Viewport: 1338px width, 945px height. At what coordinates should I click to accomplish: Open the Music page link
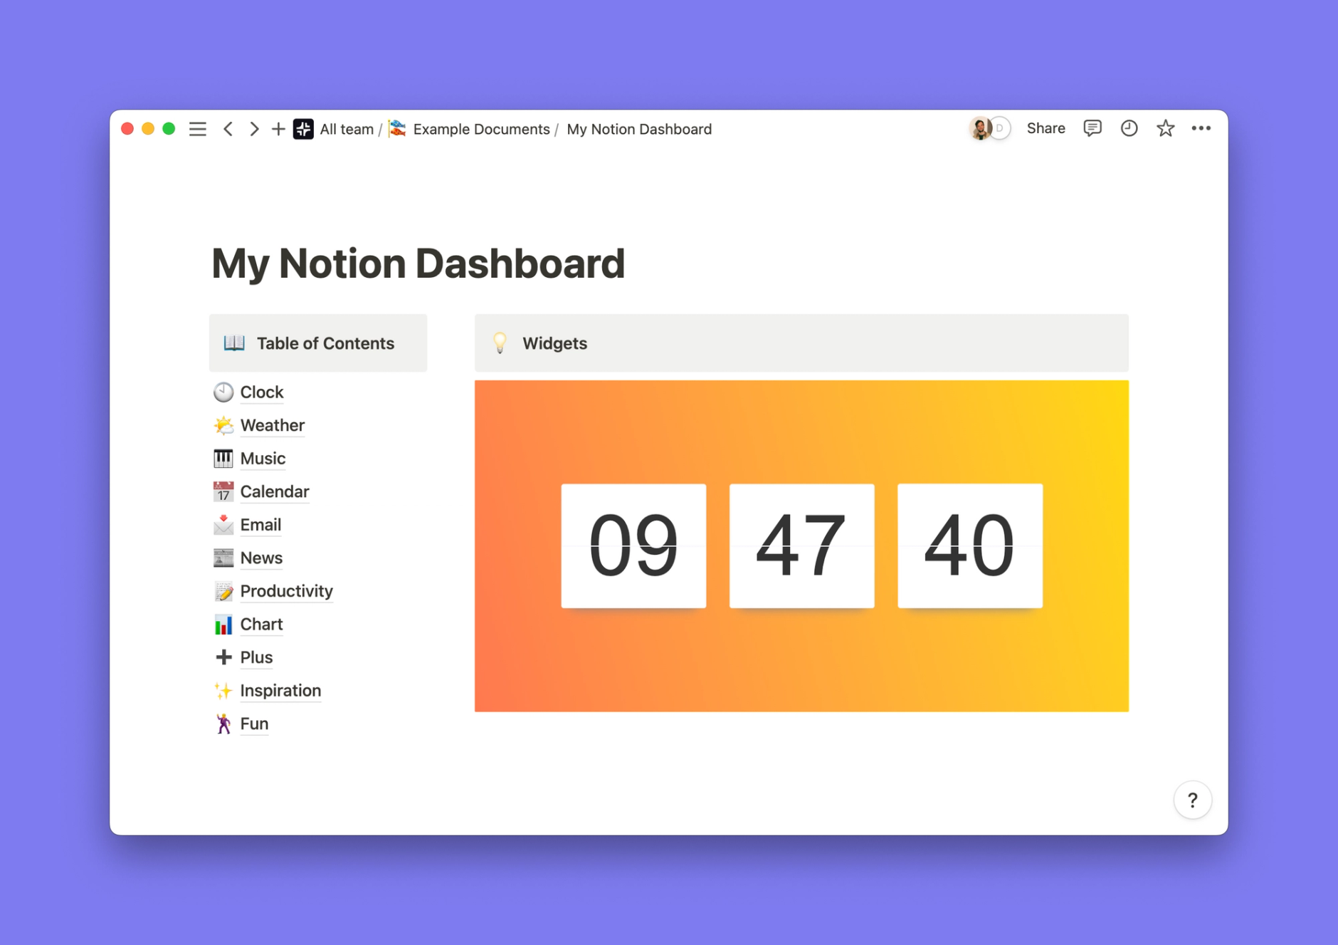click(263, 459)
